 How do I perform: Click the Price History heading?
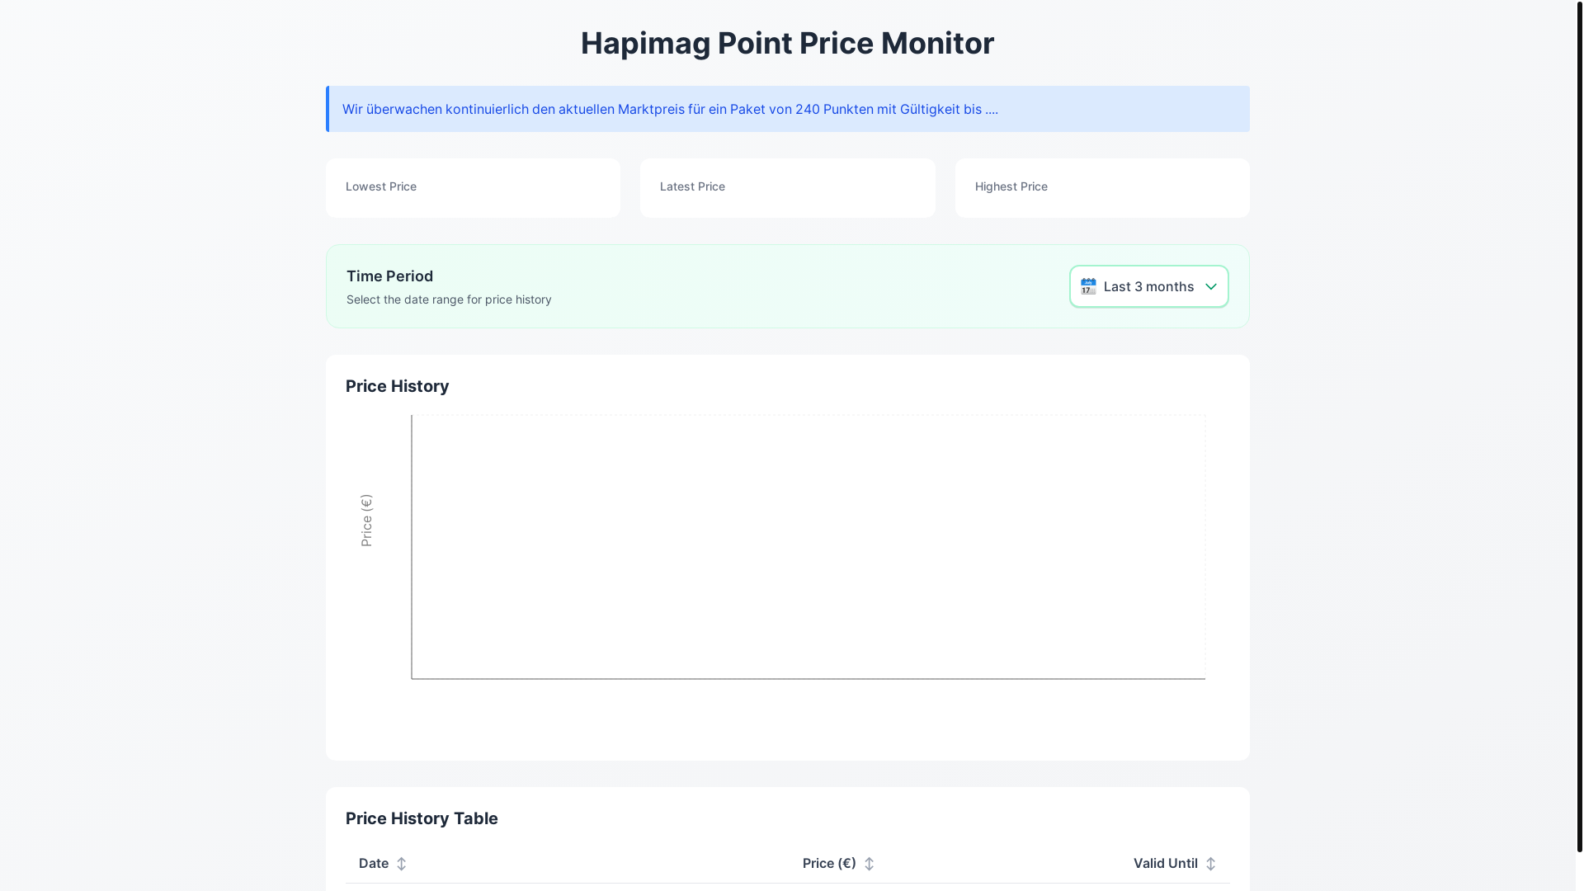[x=397, y=386]
